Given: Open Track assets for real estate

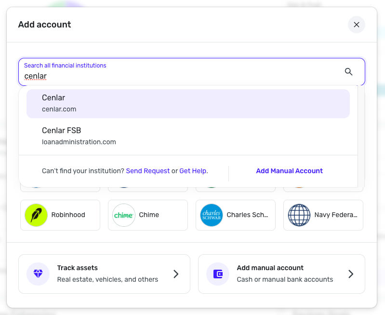Looking at the screenshot, I should point(104,274).
